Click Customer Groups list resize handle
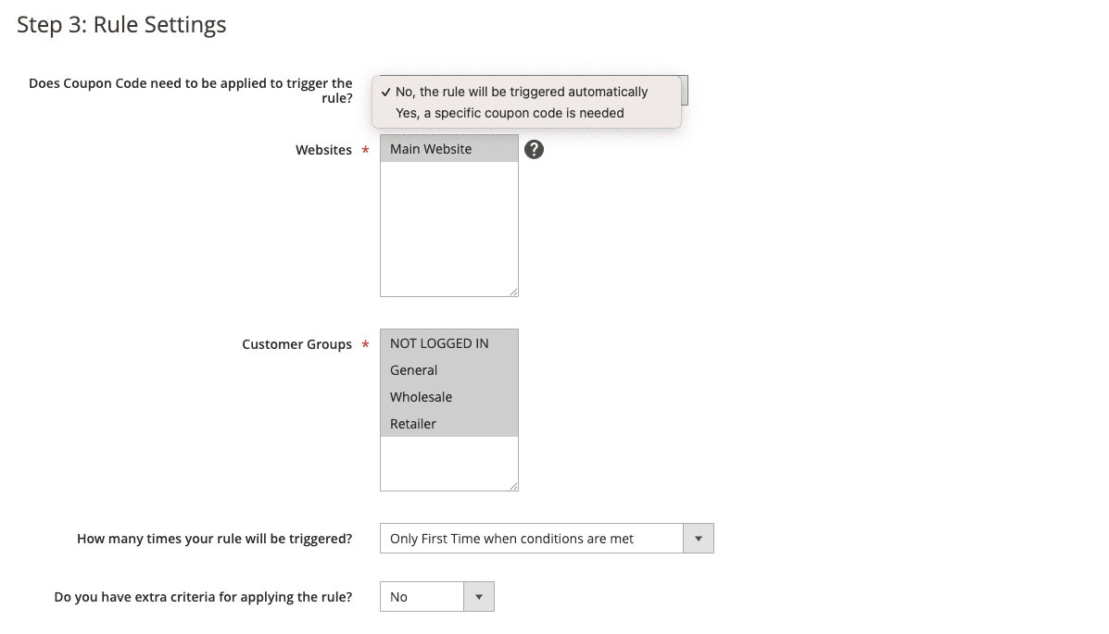Screen dimensions: 1109x634 point(513,486)
